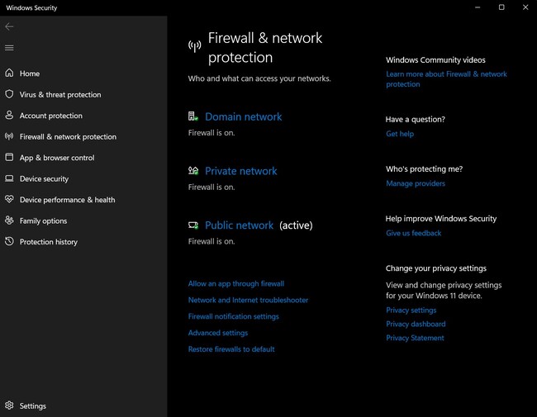View Protection history

[49, 242]
